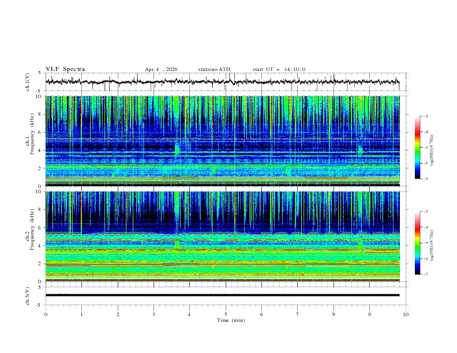Click the time axis tick label "7"

[297, 314]
